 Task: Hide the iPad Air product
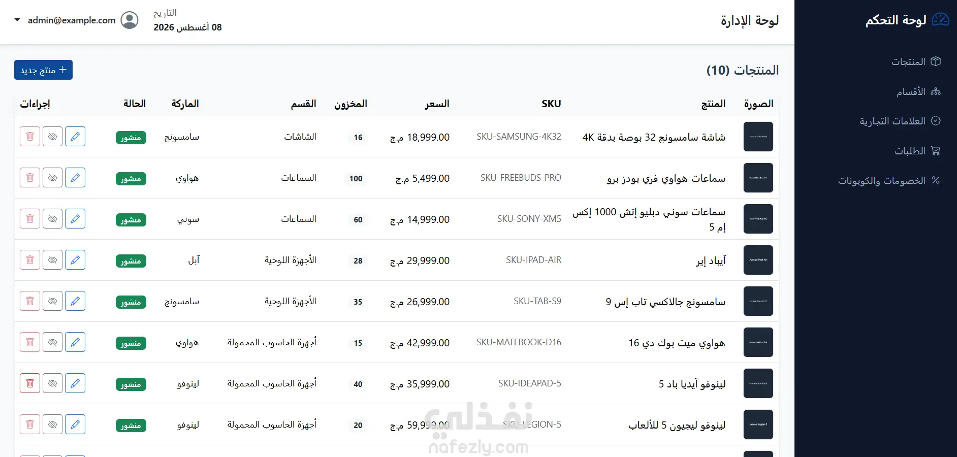click(53, 260)
